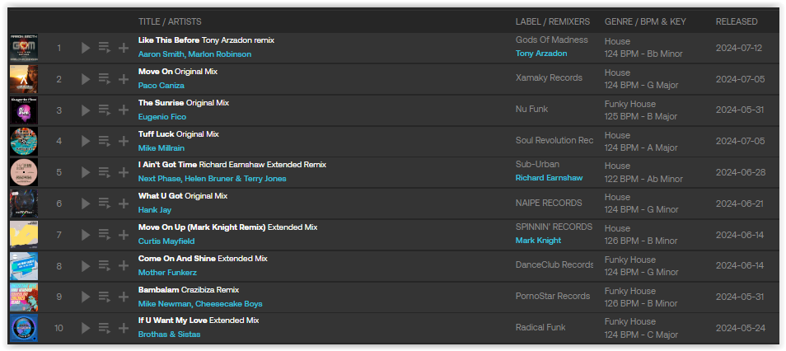Play Move On Up Mark Knight Remix

click(x=86, y=235)
